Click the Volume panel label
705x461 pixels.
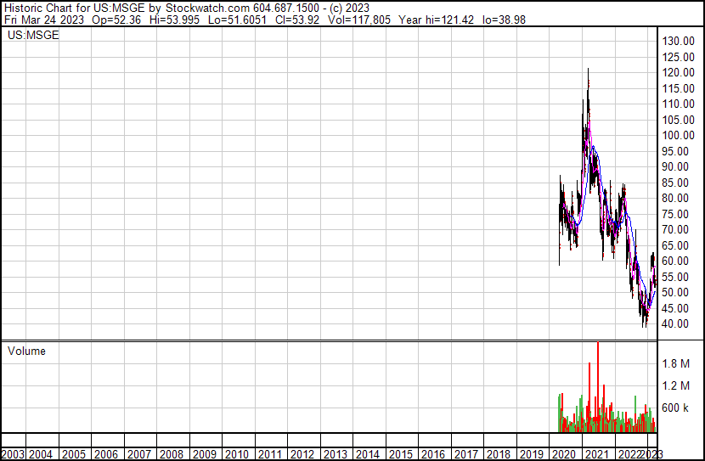coord(26,351)
